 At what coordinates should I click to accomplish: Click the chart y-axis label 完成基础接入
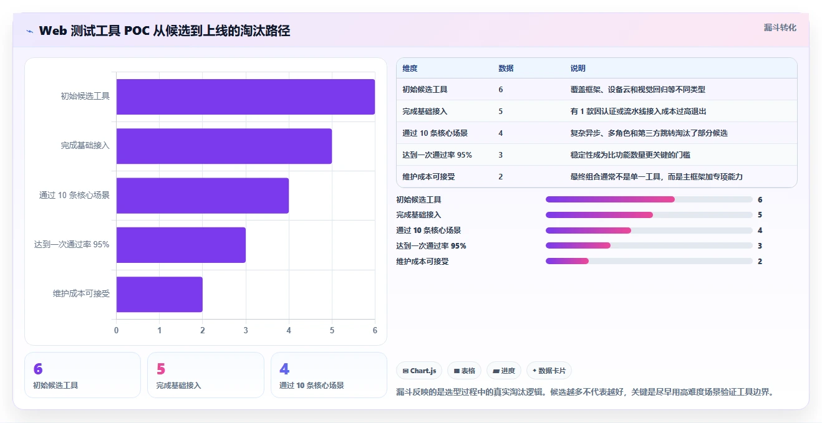85,146
